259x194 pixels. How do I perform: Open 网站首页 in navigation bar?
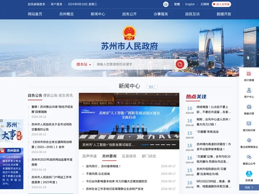click(x=35, y=14)
